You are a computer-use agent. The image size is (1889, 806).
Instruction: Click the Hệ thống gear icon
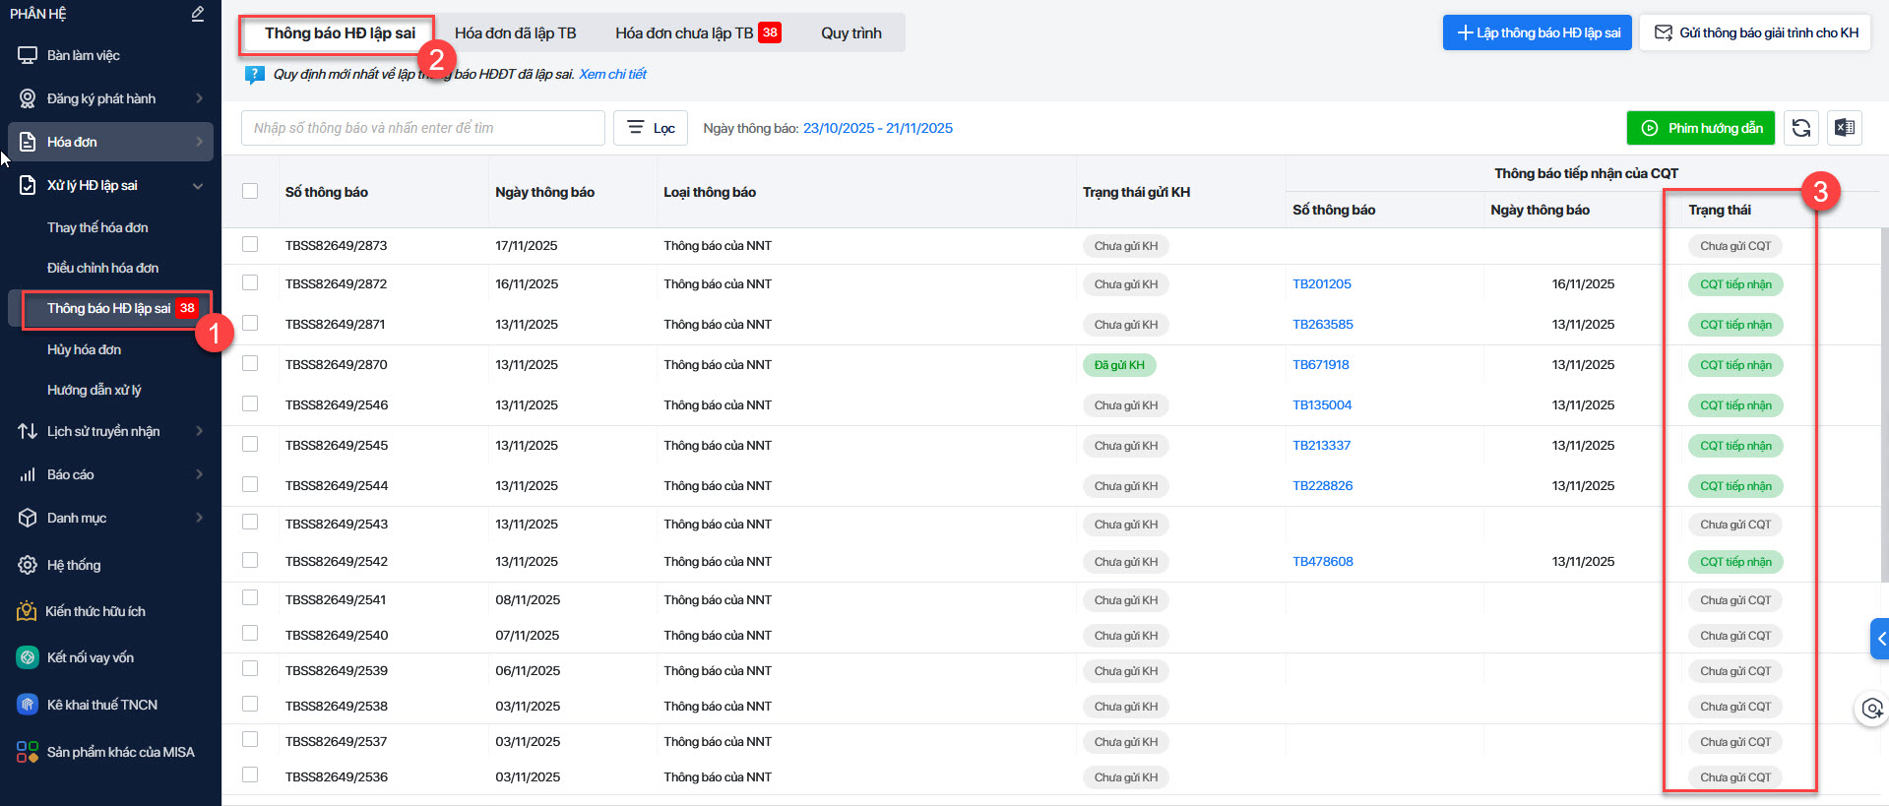[28, 565]
